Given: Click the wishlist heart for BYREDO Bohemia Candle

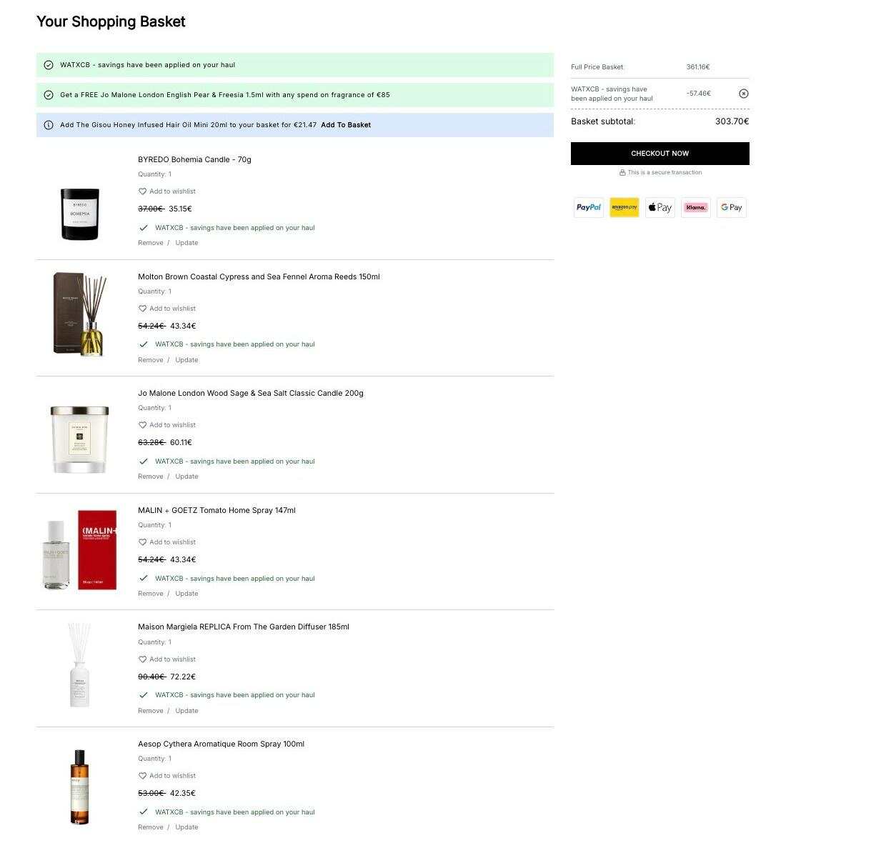Looking at the screenshot, I should (x=142, y=191).
